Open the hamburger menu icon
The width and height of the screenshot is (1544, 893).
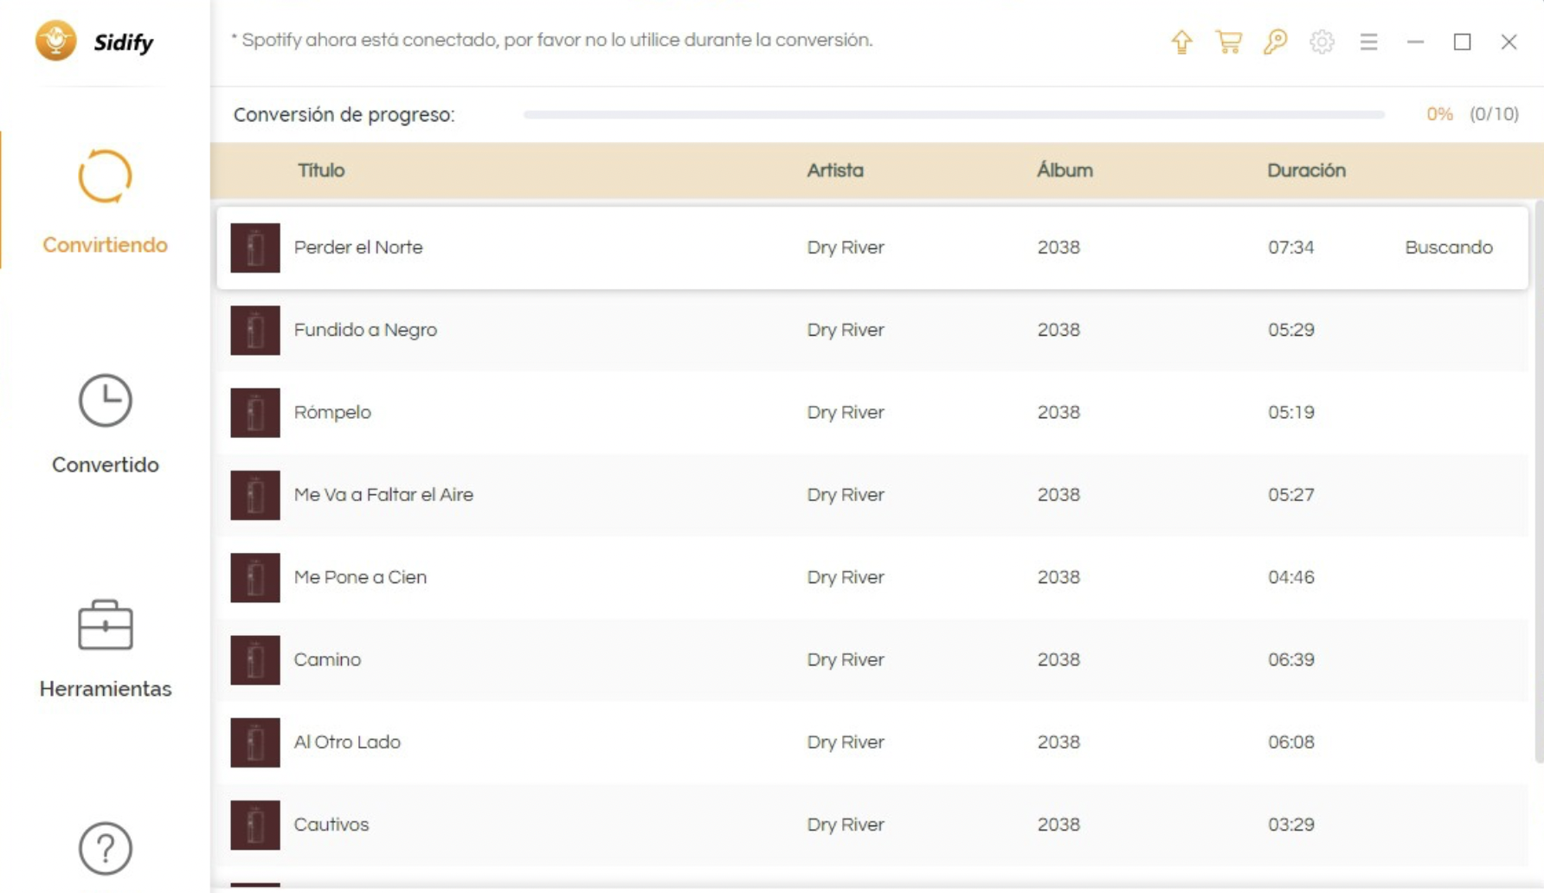(x=1368, y=41)
